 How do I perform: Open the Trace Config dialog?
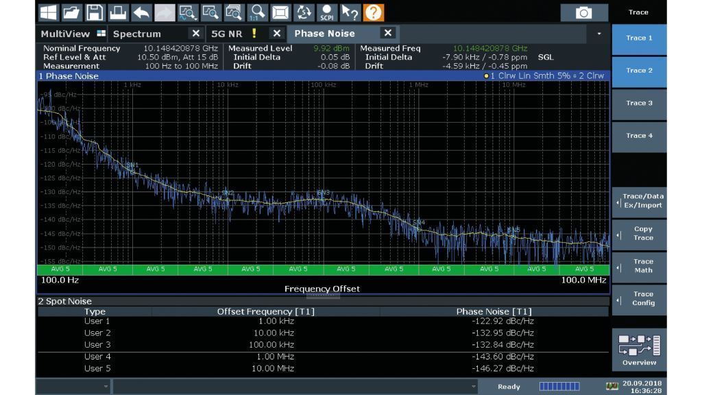click(642, 298)
